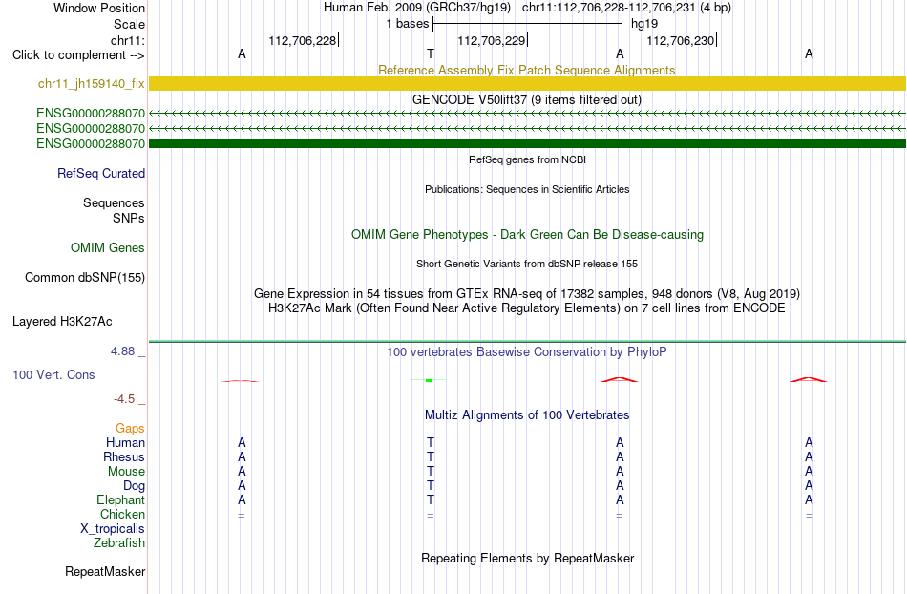
Task: Select the chr11_jh159140_fix track label
Action: (92, 83)
